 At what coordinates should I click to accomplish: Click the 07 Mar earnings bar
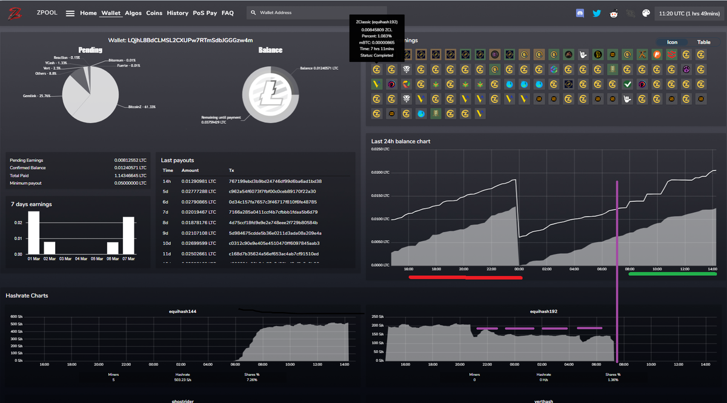click(x=128, y=236)
